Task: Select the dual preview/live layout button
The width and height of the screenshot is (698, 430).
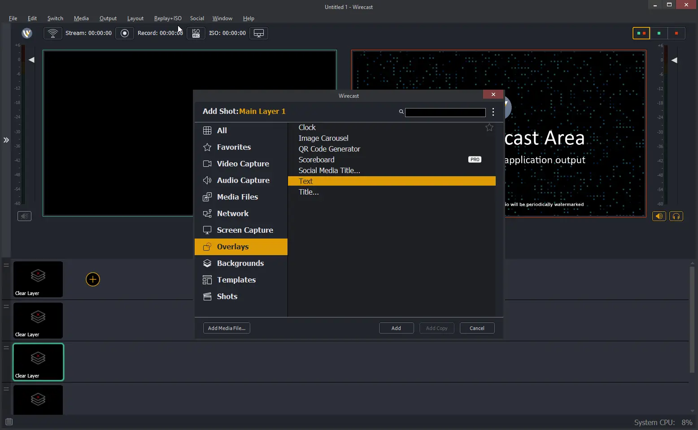Action: (x=641, y=33)
